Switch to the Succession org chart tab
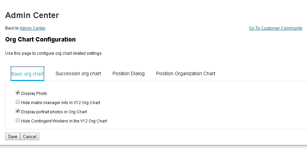Screen dimensions: 307x148 (x=78, y=73)
